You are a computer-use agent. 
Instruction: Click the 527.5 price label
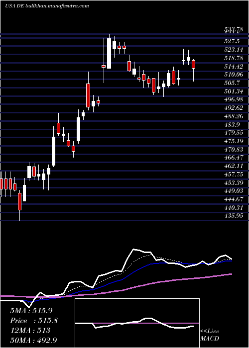click(x=232, y=41)
